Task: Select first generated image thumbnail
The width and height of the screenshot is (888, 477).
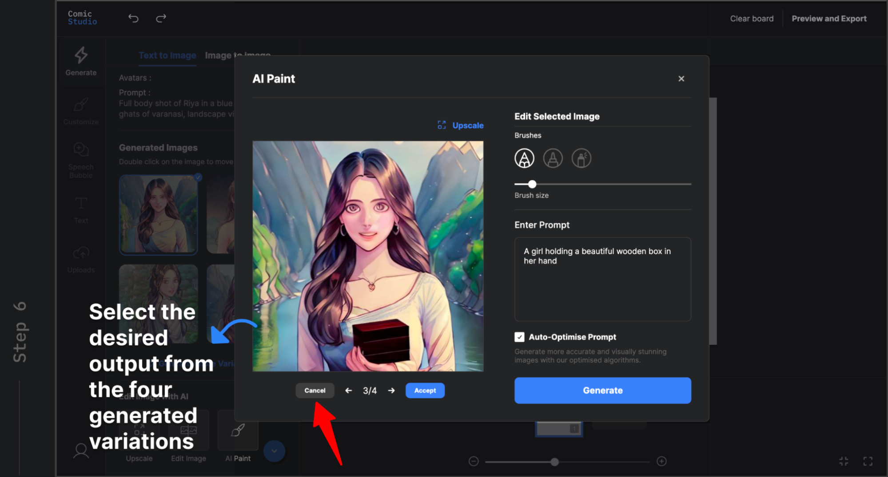Action: coord(158,215)
